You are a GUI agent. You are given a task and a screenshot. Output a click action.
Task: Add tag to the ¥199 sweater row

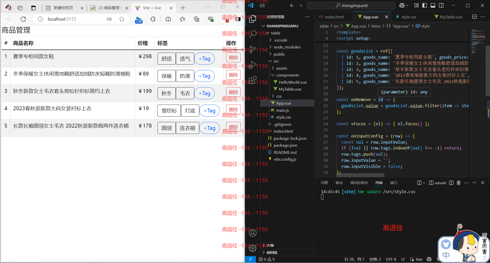(x=204, y=93)
